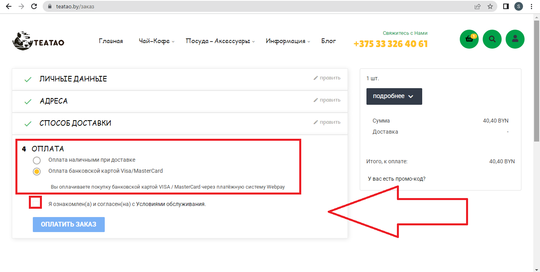Viewport: 540px width, 272px height.
Task: Open the promo code link
Action: [397, 179]
